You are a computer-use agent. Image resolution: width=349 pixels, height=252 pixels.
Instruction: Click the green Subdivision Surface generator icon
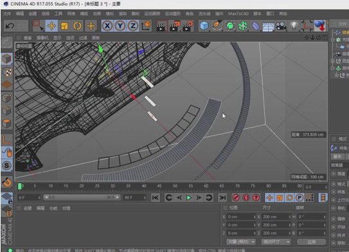[x=230, y=26]
